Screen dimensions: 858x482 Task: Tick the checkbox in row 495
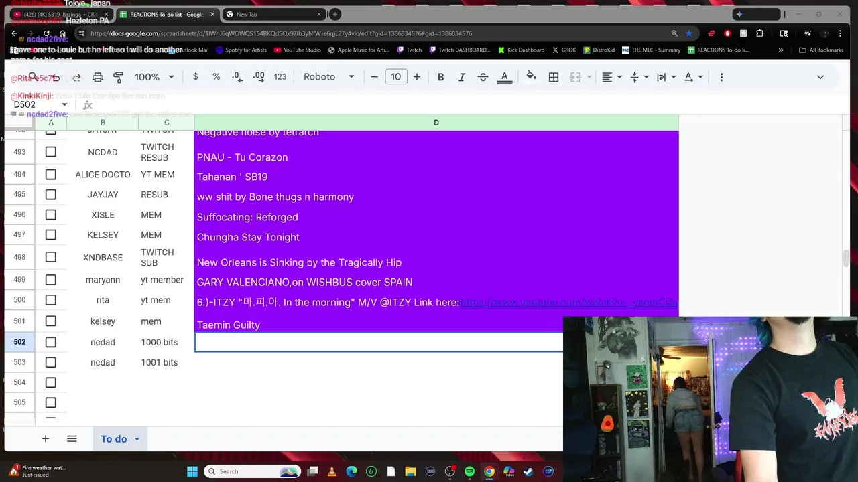[51, 195]
